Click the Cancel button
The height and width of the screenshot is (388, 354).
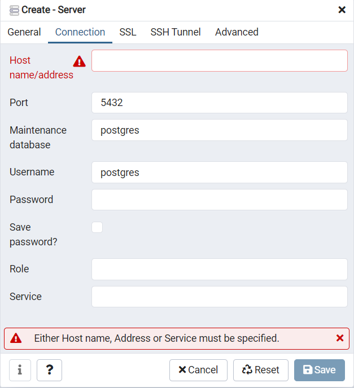[198, 370]
